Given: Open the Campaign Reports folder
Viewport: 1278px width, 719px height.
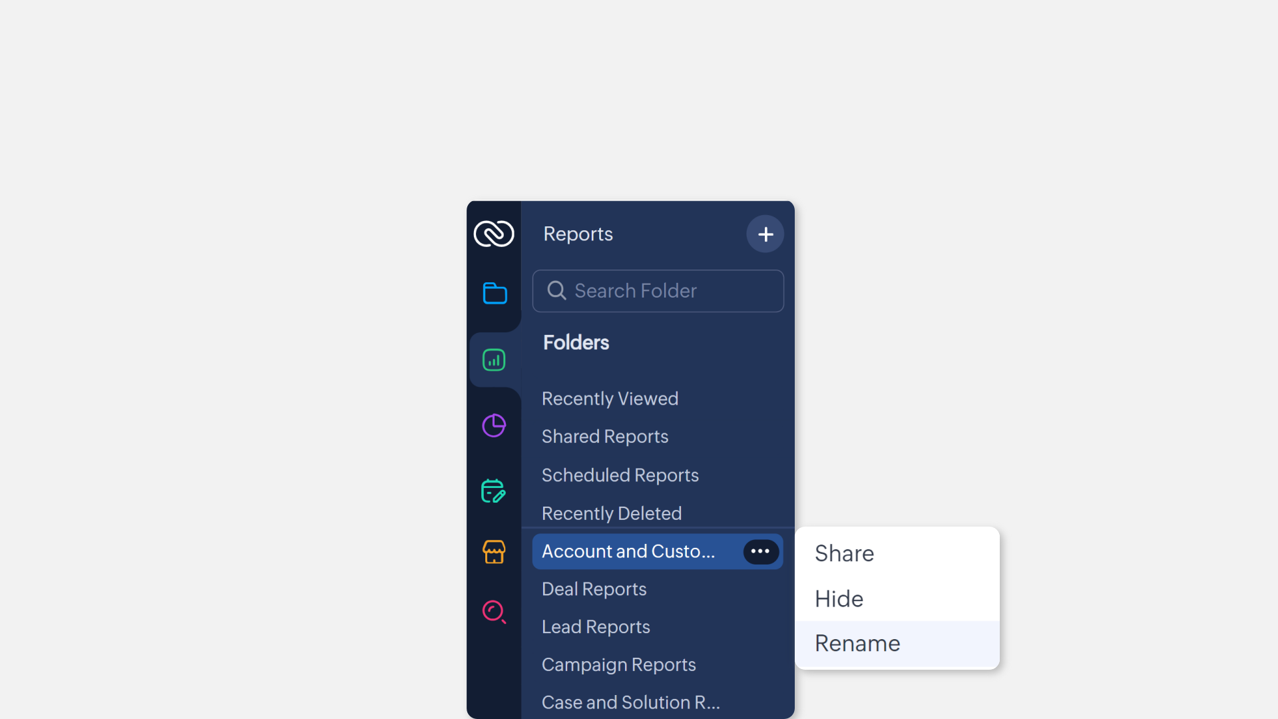Looking at the screenshot, I should pos(619,664).
